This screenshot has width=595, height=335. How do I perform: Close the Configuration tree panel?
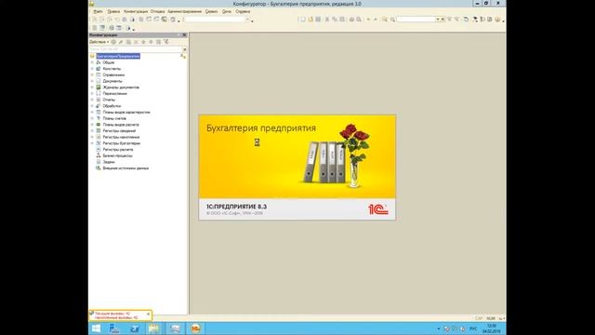(184, 35)
